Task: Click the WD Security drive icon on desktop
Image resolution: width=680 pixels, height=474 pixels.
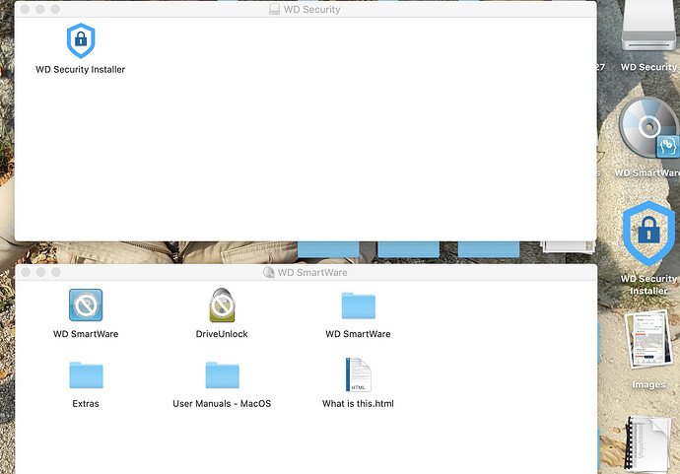Action: [648, 26]
